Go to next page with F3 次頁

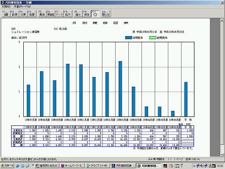click(x=23, y=14)
